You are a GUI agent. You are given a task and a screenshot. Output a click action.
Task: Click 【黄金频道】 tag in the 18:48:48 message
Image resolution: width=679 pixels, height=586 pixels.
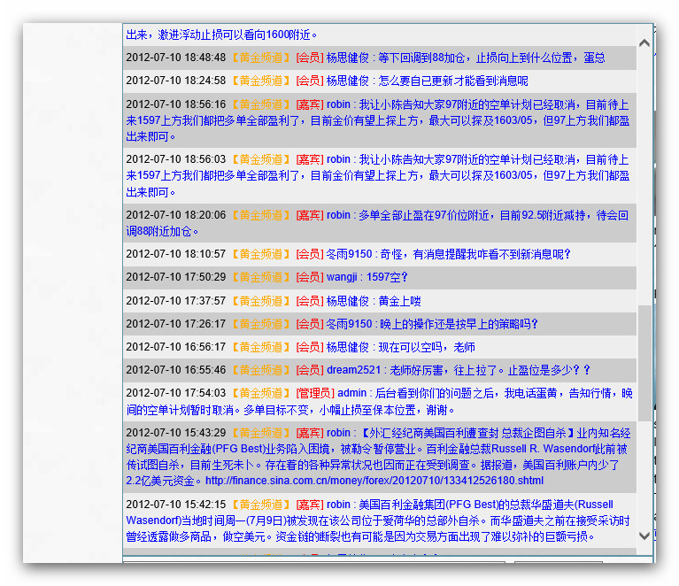260,58
